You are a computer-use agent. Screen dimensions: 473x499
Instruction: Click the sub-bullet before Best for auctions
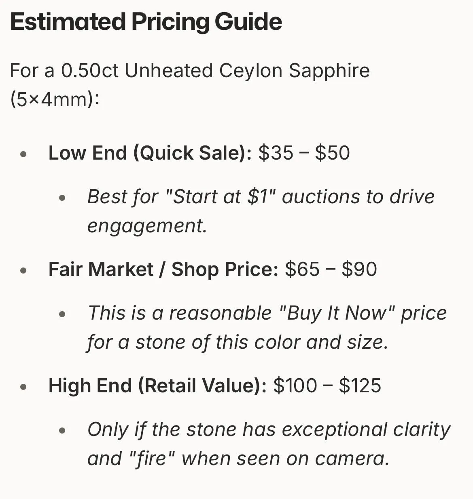tap(62, 198)
